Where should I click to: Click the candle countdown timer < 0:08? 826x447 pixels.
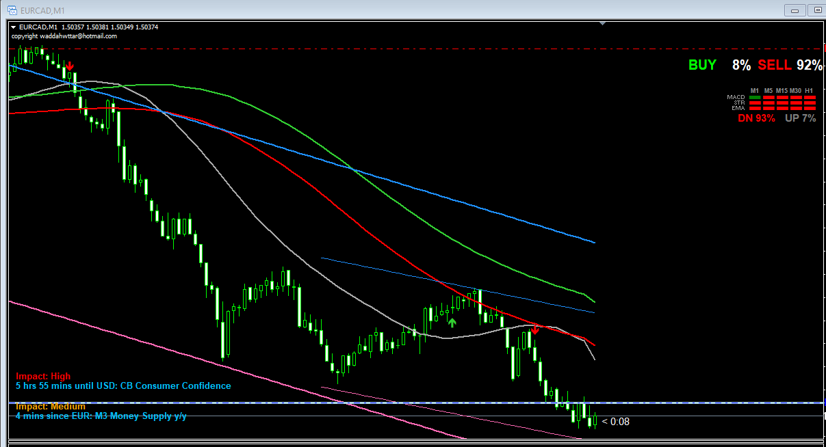[616, 422]
